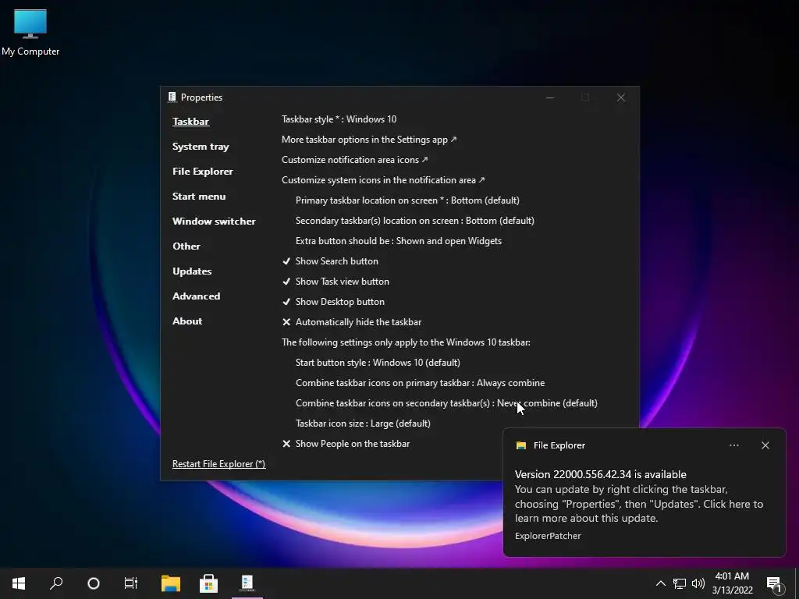Click the Show desktop sliver at taskbar end
This screenshot has width=799, height=599.
(797, 583)
